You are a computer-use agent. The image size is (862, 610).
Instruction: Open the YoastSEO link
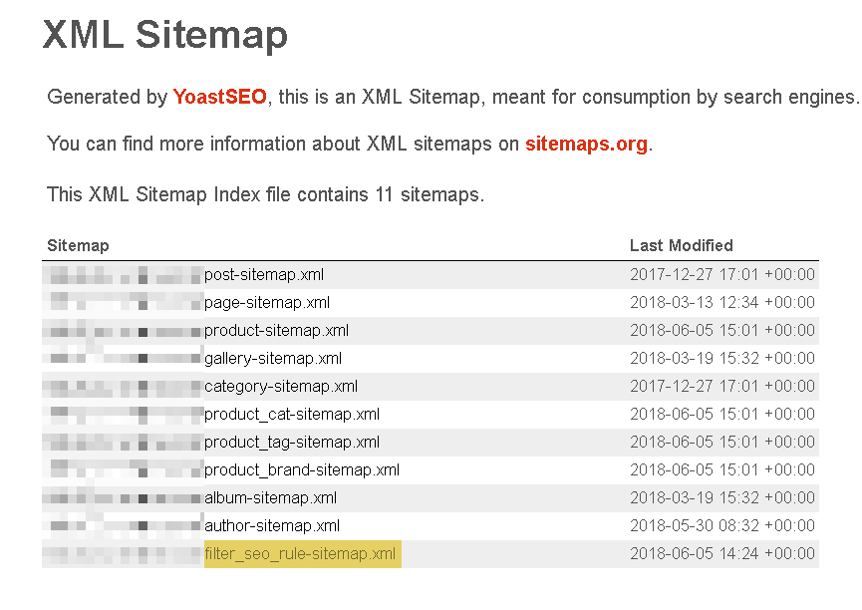[219, 97]
